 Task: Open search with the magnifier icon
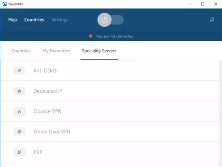(212, 20)
